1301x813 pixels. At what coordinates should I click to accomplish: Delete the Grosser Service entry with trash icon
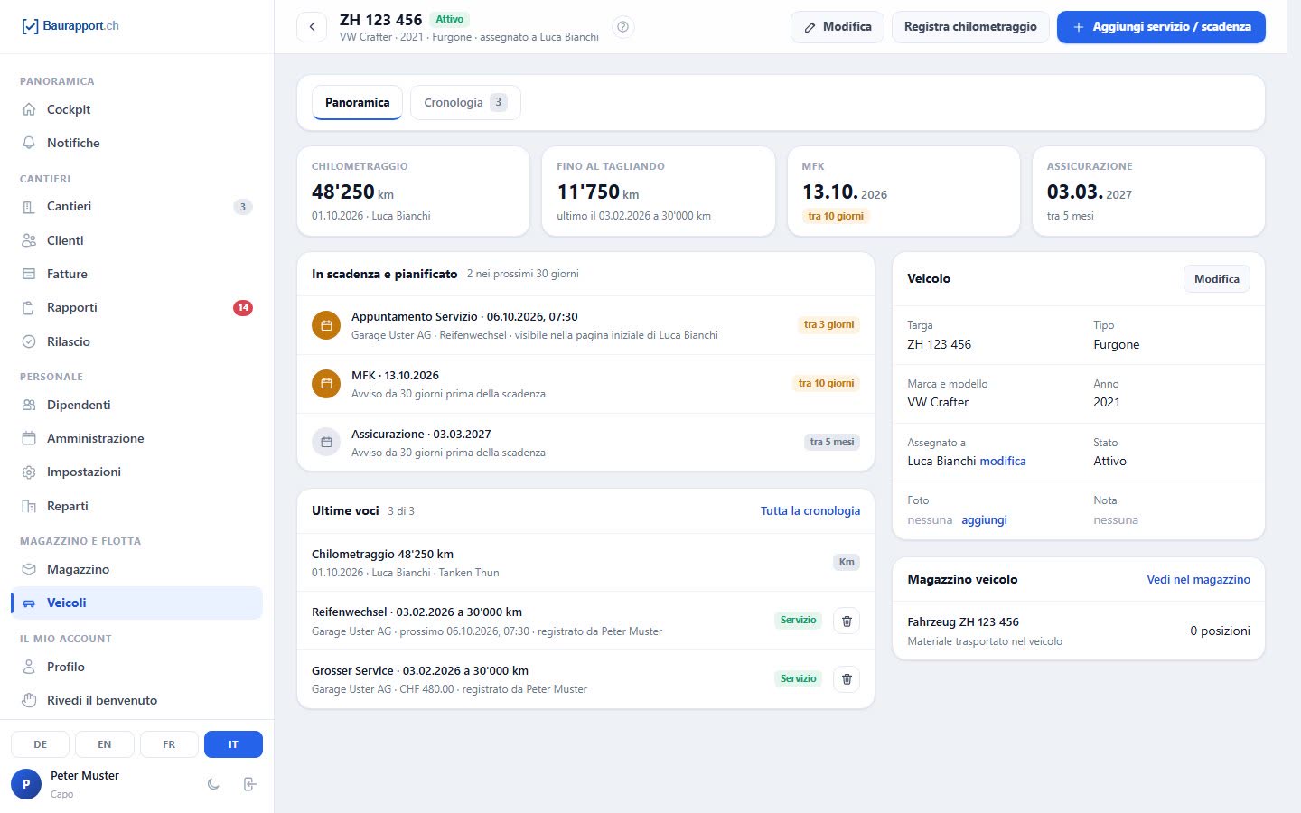click(847, 679)
